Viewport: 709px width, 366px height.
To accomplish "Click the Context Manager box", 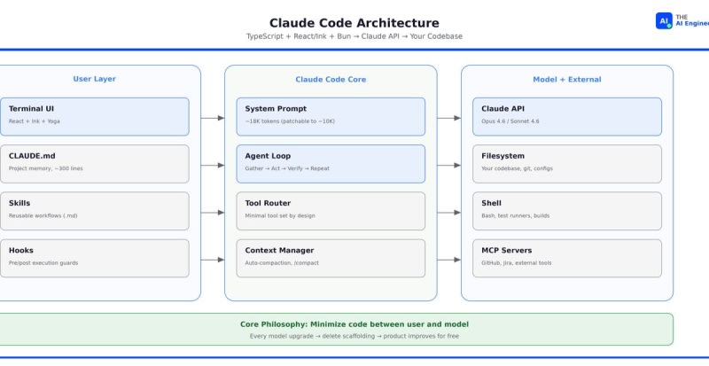I will 331,258.
